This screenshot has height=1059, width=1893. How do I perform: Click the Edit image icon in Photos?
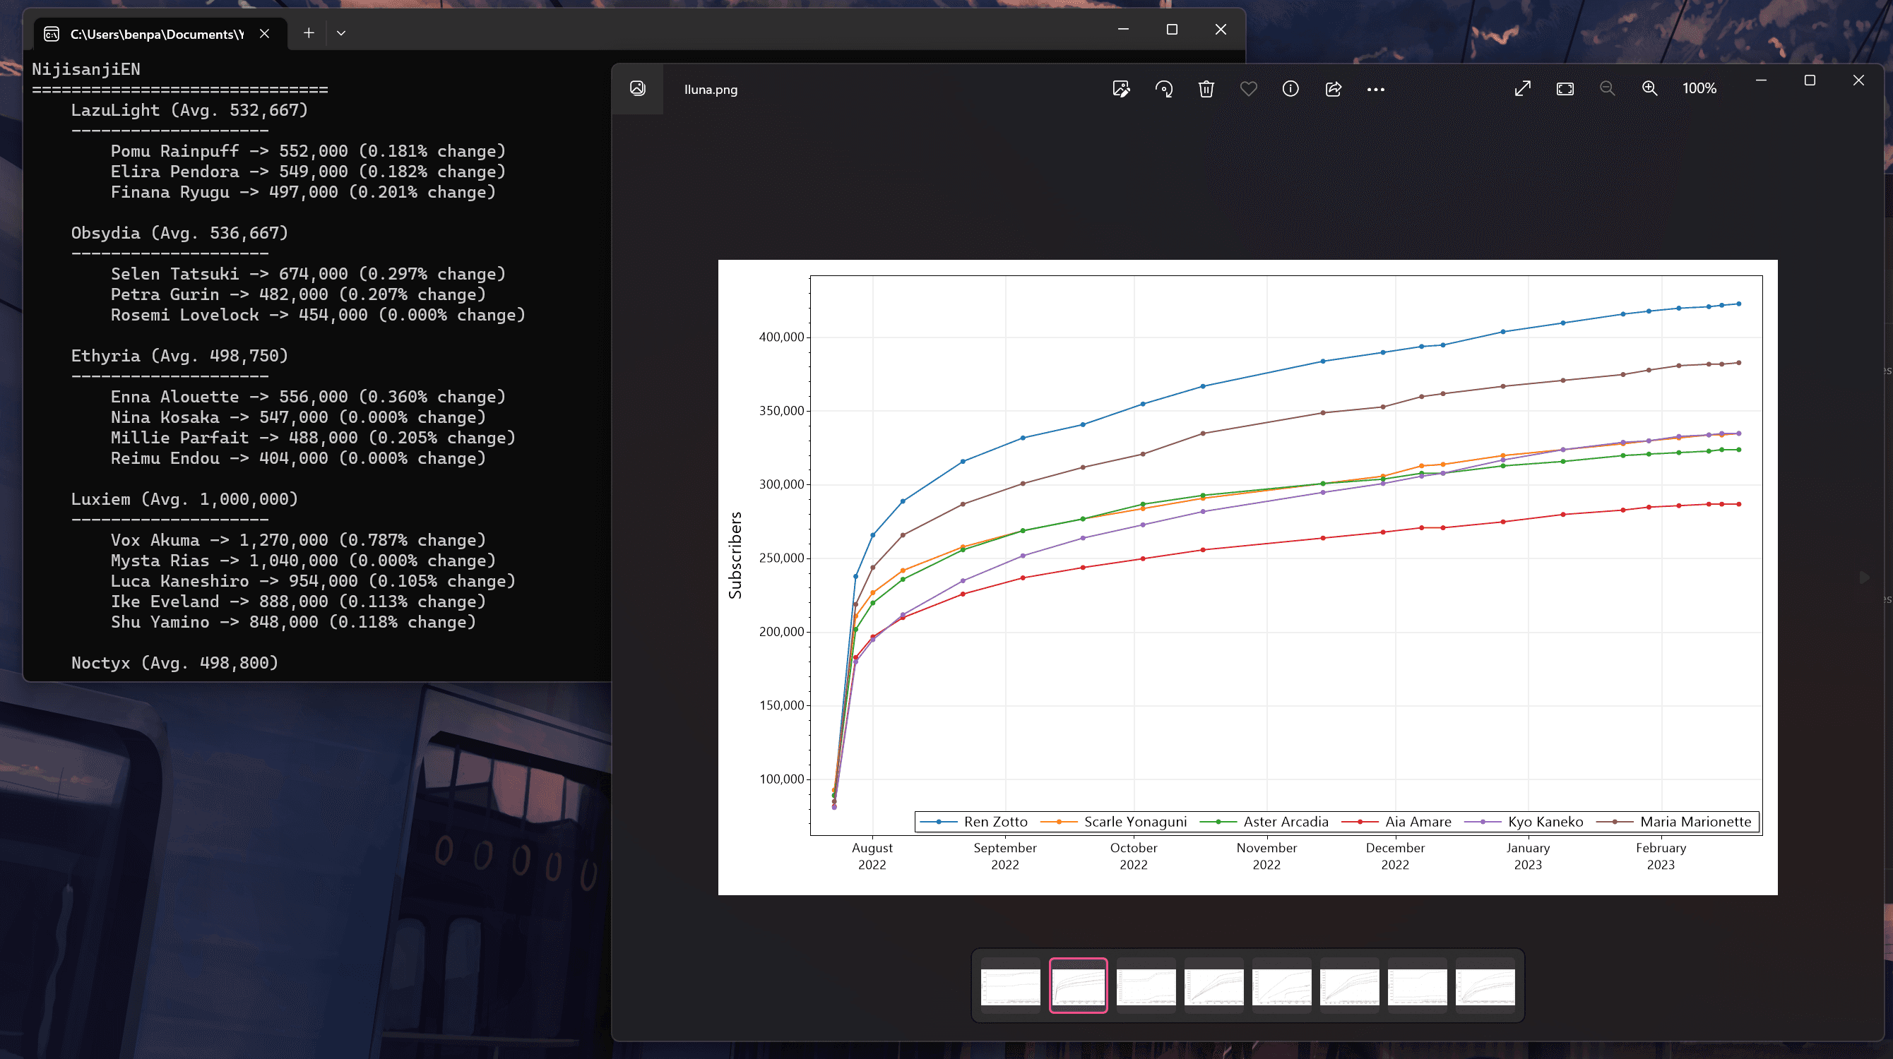pos(1121,89)
